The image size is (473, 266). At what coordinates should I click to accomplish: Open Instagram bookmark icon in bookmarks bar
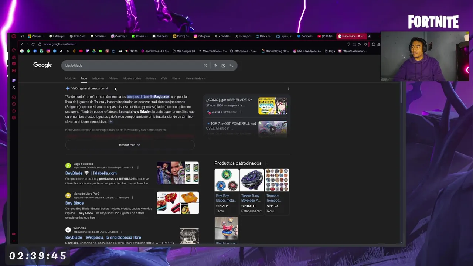(48, 51)
